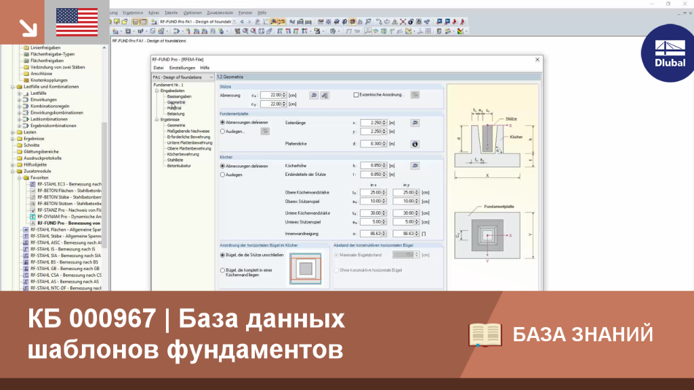
Task: Select Bügel komplett in einer Köcherwand option
Action: tap(222, 270)
